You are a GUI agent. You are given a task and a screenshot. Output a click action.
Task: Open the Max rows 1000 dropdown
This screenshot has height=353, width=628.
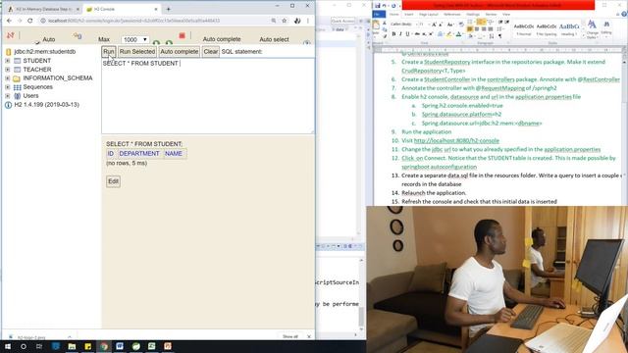click(135, 39)
